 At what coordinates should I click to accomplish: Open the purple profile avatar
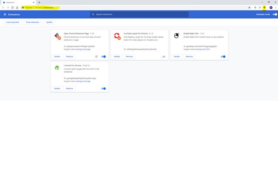[271, 7]
